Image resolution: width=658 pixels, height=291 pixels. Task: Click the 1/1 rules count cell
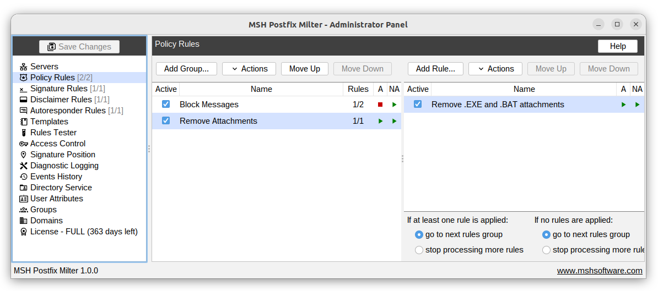click(x=358, y=121)
